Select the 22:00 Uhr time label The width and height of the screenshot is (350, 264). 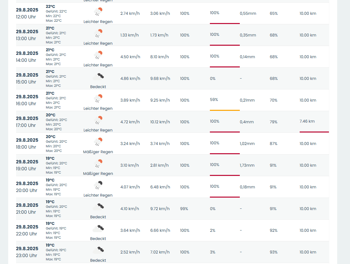point(27,234)
